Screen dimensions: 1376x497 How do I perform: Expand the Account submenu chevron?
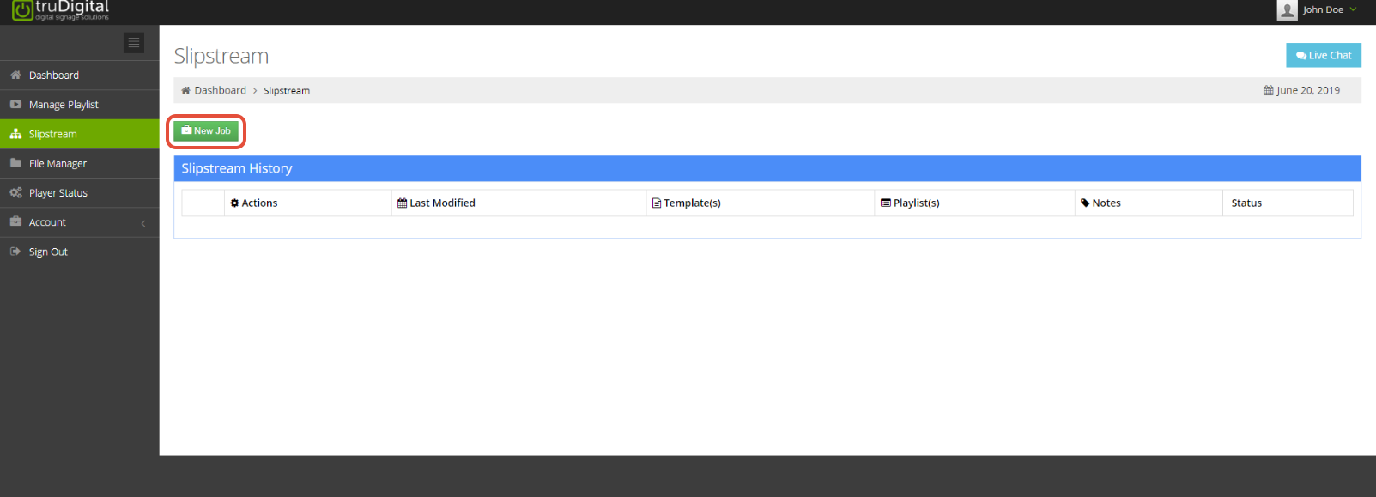143,221
